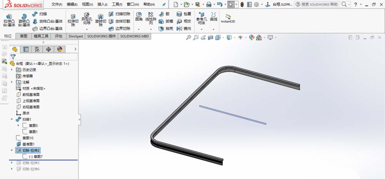Switch to the SOLIDWORKS 插件 tab
The width and height of the screenshot is (385, 179).
click(101, 36)
